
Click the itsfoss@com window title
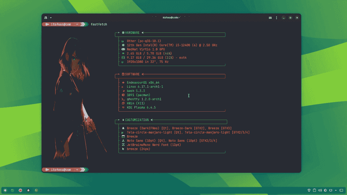click(171, 18)
